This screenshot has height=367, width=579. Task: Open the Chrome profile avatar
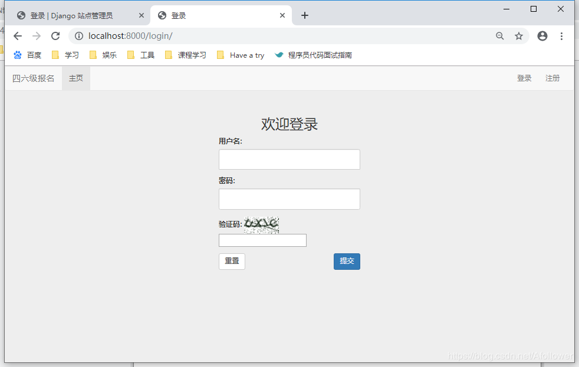(542, 36)
